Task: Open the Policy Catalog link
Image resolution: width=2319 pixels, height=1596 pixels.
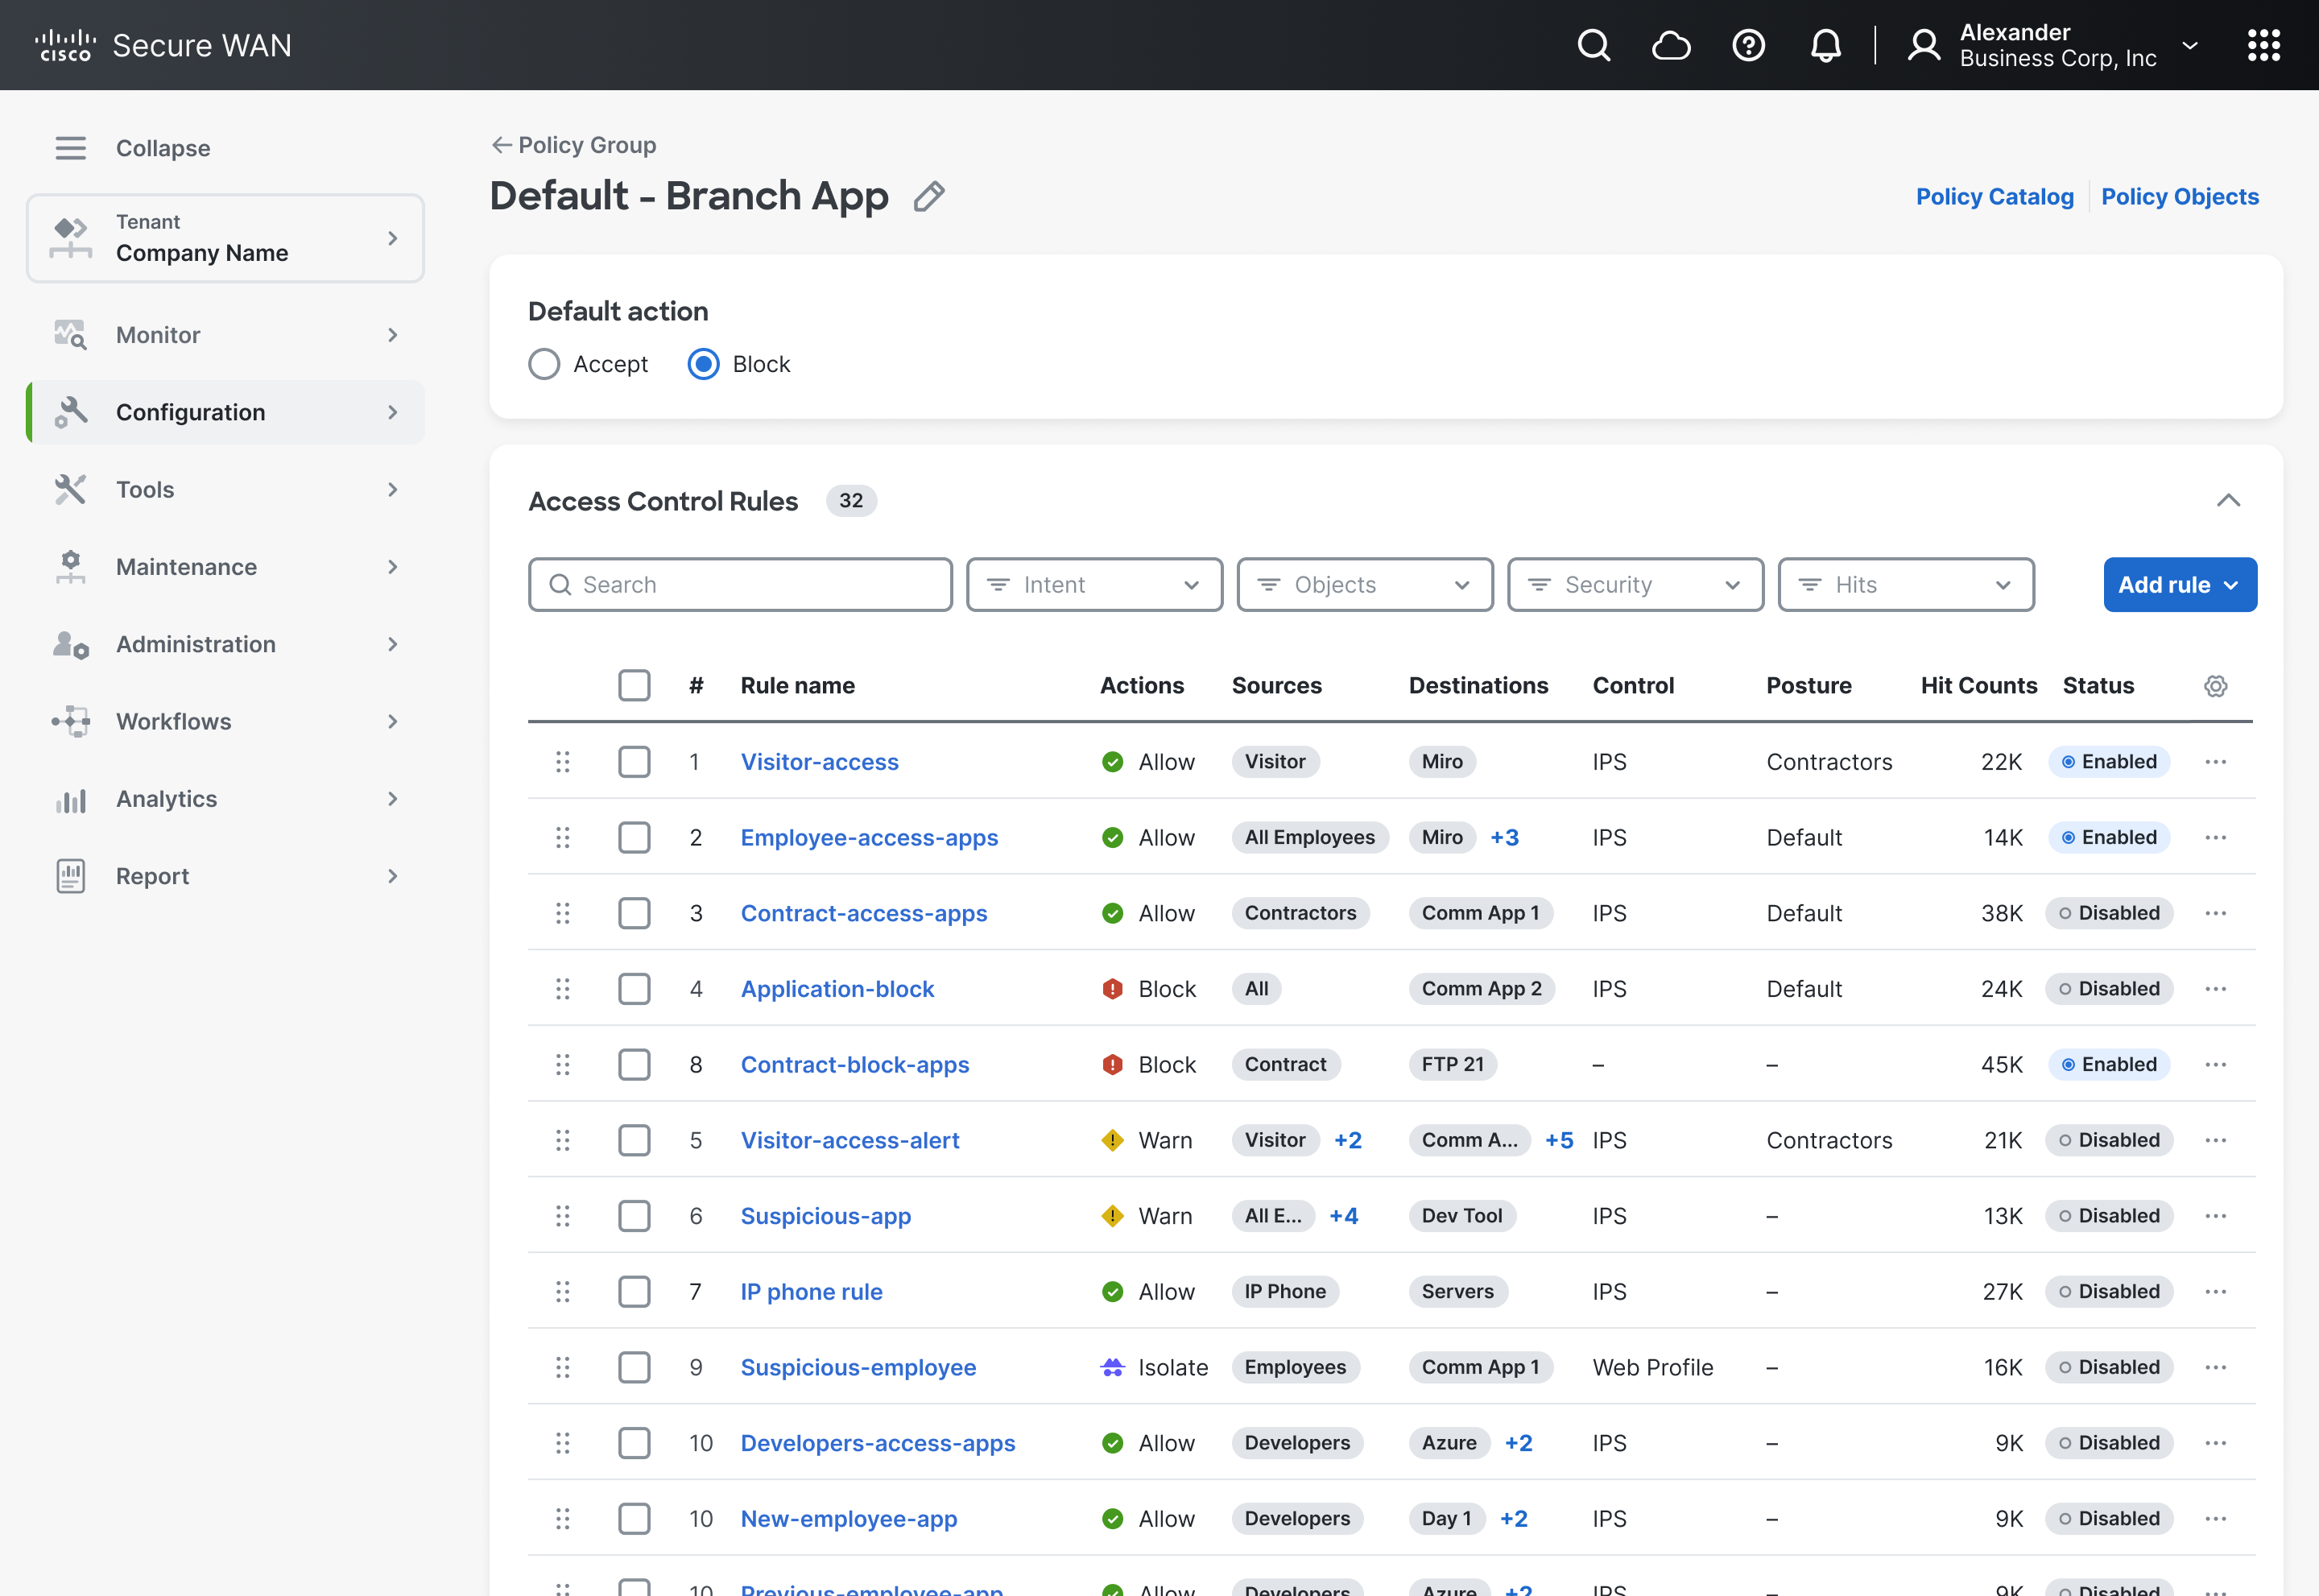Action: (x=1994, y=197)
